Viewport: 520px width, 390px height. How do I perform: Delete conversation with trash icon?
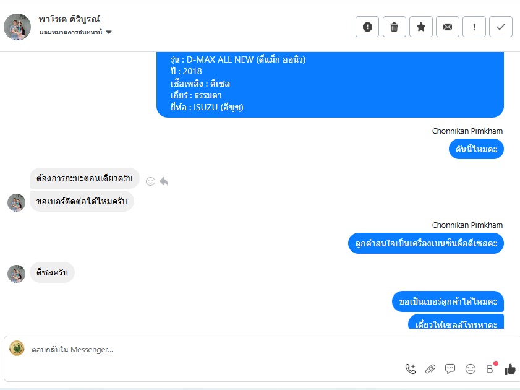pyautogui.click(x=394, y=27)
